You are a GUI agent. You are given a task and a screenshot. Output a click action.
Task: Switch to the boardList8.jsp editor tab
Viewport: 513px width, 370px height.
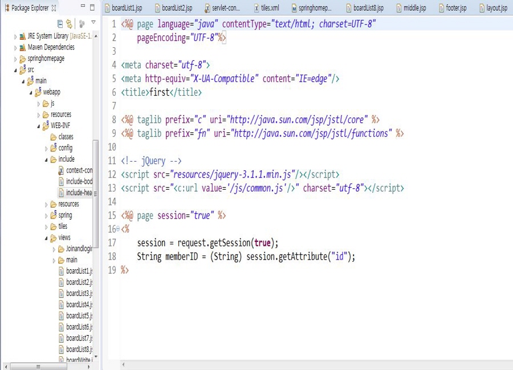click(365, 8)
